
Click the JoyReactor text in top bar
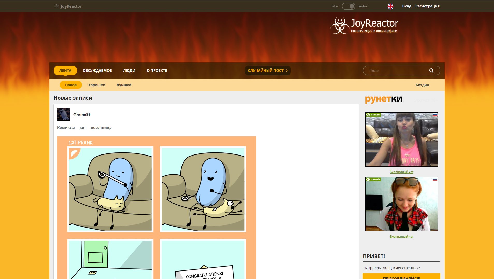[x=71, y=6]
